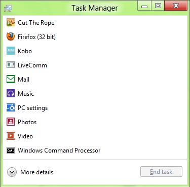Click the Firefox icon in the list

coord(11,36)
